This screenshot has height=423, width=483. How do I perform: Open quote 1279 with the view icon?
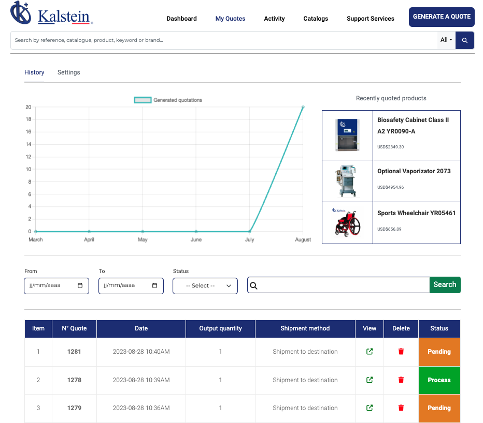point(370,408)
